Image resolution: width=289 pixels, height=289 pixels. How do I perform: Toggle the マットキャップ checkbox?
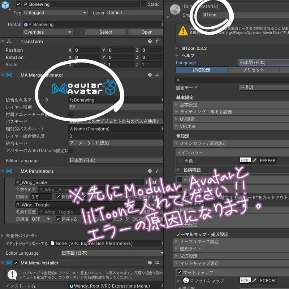[x=179, y=272]
